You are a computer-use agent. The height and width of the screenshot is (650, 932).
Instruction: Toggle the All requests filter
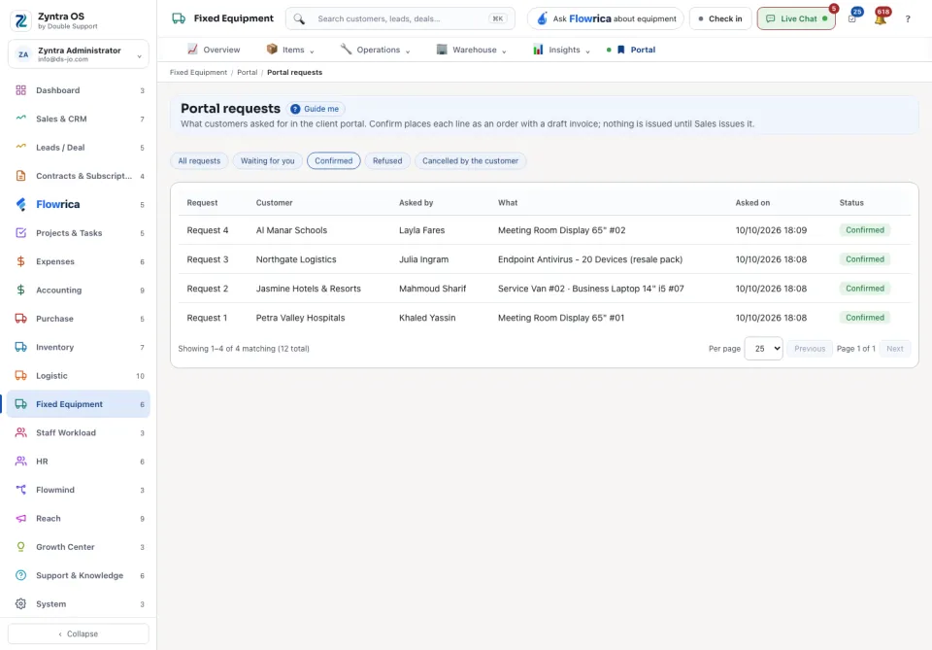coord(199,161)
